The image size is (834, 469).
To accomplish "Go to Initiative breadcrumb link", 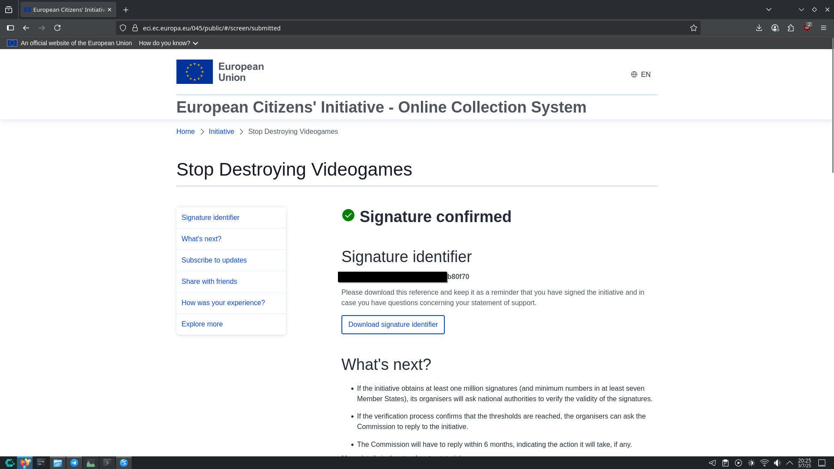I will [x=222, y=131].
